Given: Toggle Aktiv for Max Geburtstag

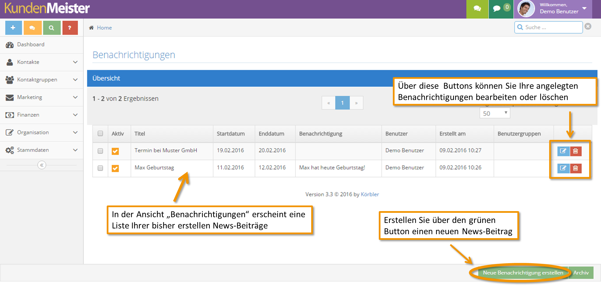Looking at the screenshot, I should pyautogui.click(x=115, y=168).
